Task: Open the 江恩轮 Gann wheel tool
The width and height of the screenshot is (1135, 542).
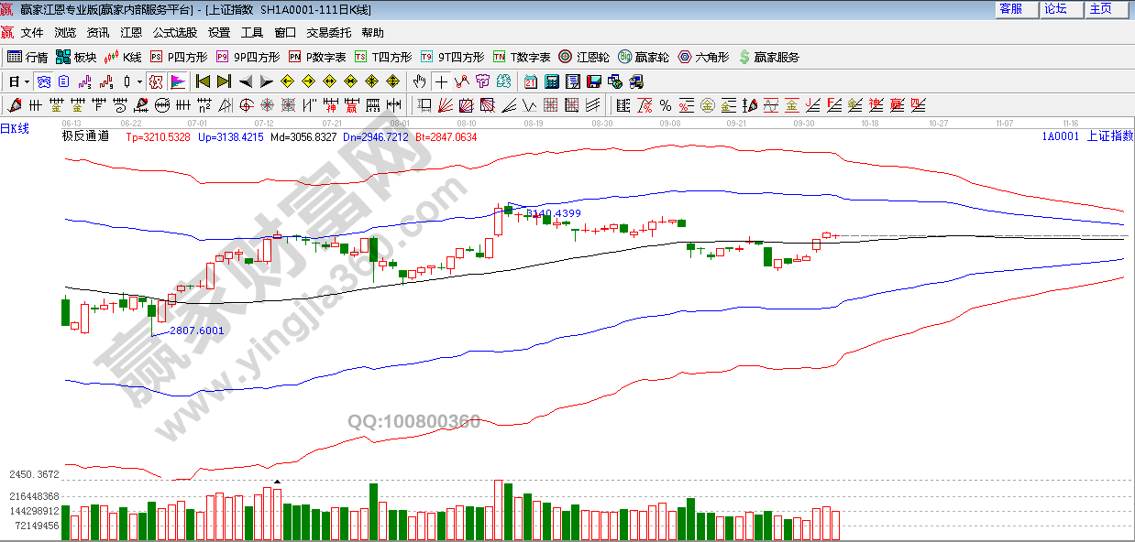Action: [584, 57]
